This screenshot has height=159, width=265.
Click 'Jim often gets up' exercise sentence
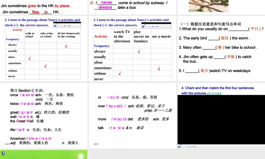pyautogui.click(x=215, y=59)
